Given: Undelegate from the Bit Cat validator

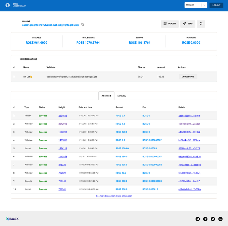Looking at the screenshot, I should 188,77.
